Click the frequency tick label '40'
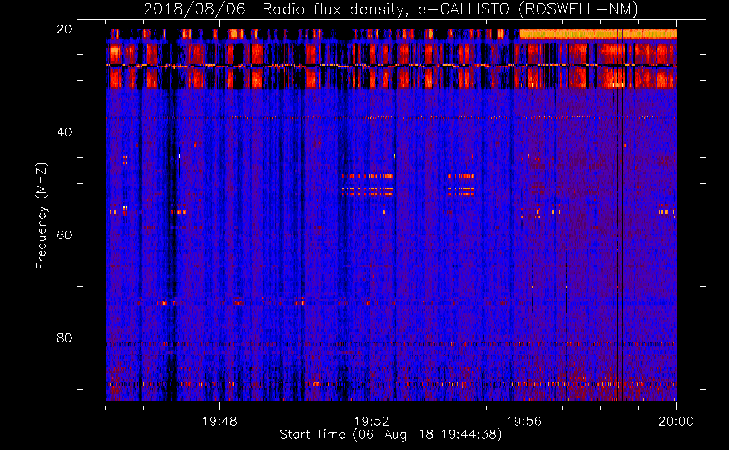 click(x=64, y=132)
